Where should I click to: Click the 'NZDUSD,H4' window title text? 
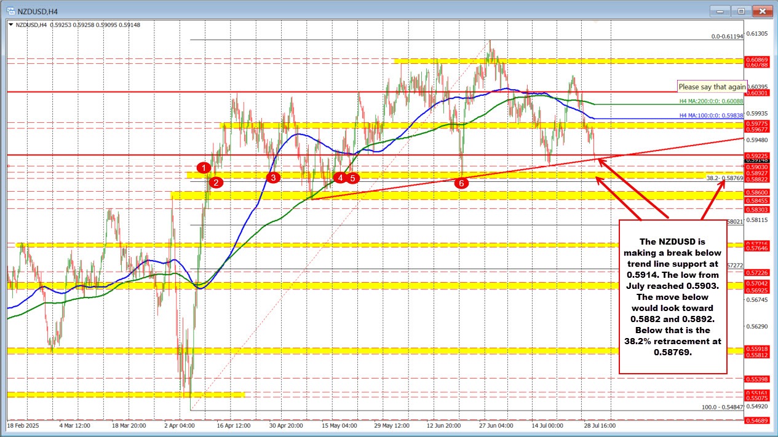38,10
